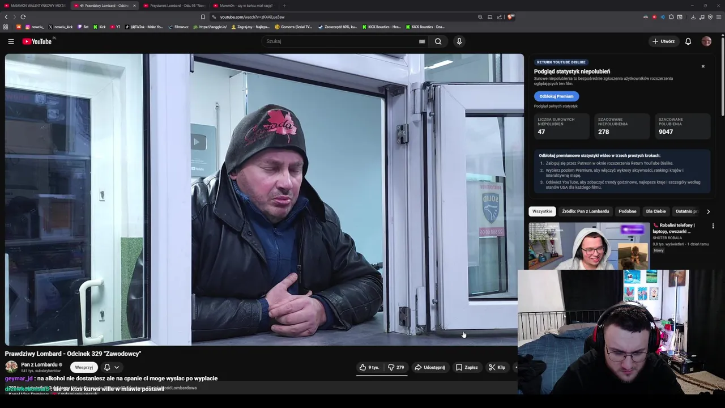Screen dimensions: 725x408
Task: Open the browser main menu hamburger
Action: click(x=719, y=17)
